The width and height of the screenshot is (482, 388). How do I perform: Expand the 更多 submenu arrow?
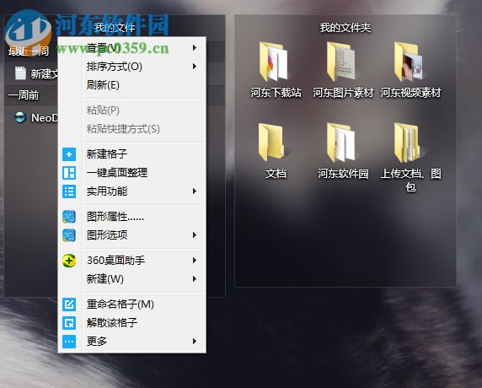[195, 342]
